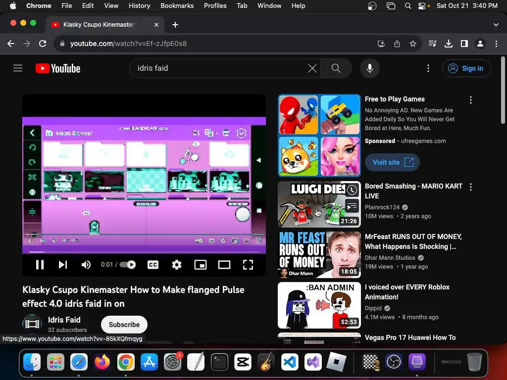
Task: Open the YouTube guide hamburger menu
Action: pyautogui.click(x=18, y=68)
